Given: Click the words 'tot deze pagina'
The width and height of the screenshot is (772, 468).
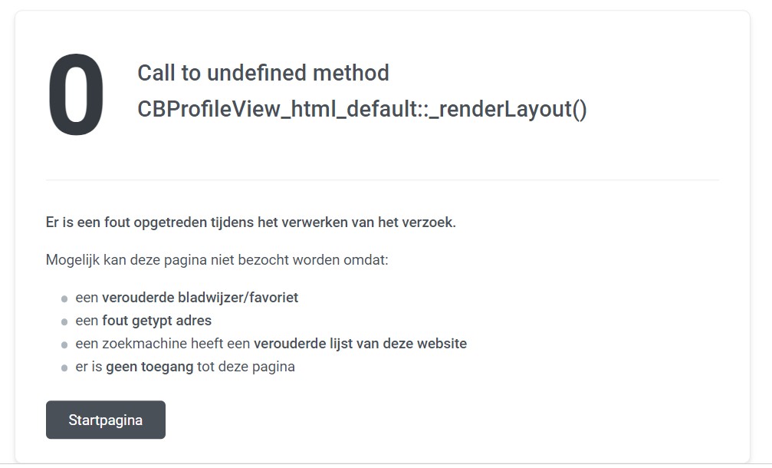Looking at the screenshot, I should pyautogui.click(x=245, y=367).
